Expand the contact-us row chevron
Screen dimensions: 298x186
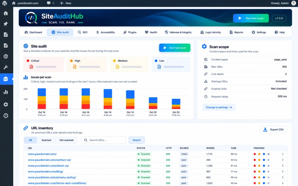pyautogui.click(x=283, y=160)
